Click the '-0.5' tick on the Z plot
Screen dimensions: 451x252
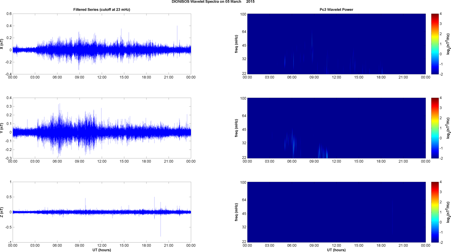(8, 227)
